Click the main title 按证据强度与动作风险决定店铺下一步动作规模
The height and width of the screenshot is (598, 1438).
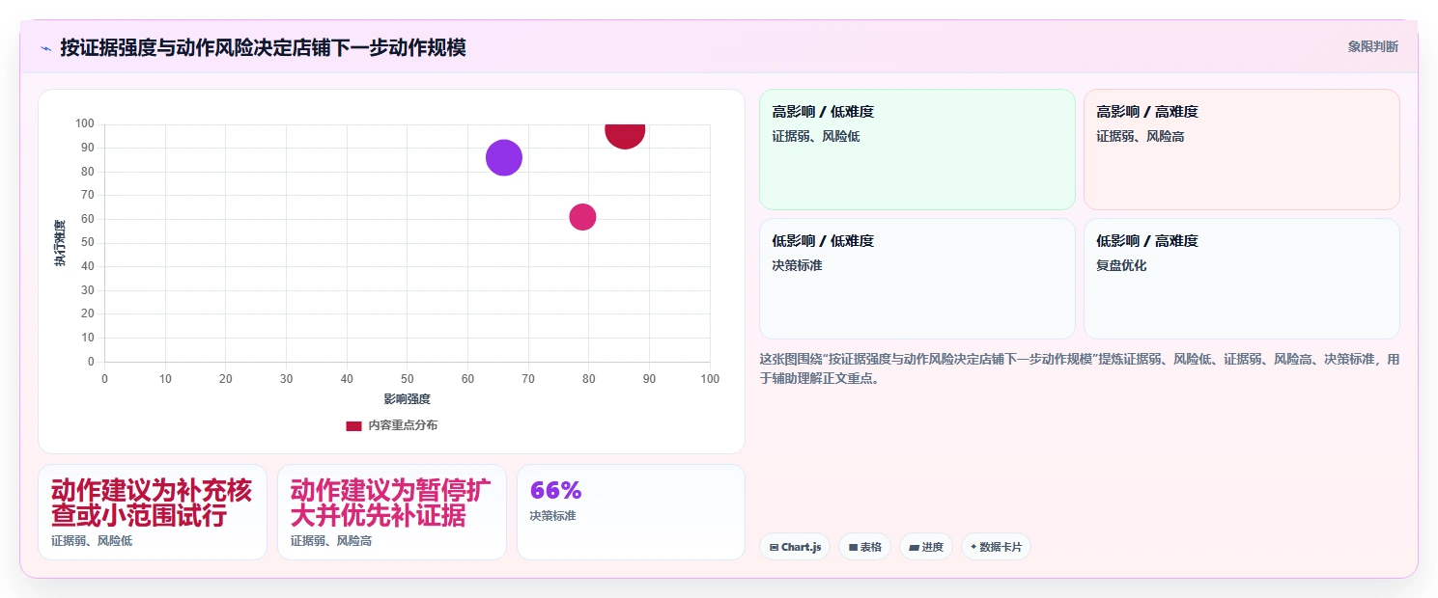tap(263, 47)
